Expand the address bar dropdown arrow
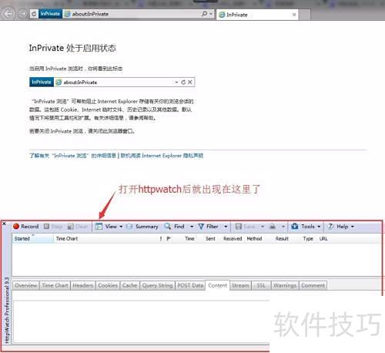This screenshot has width=385, height=353. click(211, 14)
